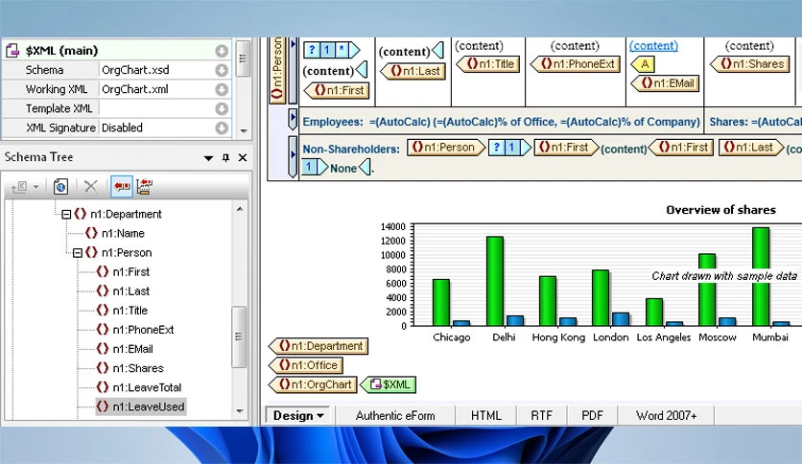Select the n1:Last tag under (content)
802x464 pixels.
[413, 71]
